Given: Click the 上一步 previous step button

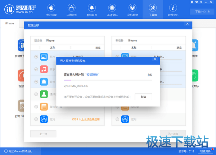Looking at the screenshot, I should tap(43, 134).
